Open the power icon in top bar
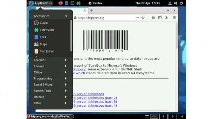 [181, 3]
